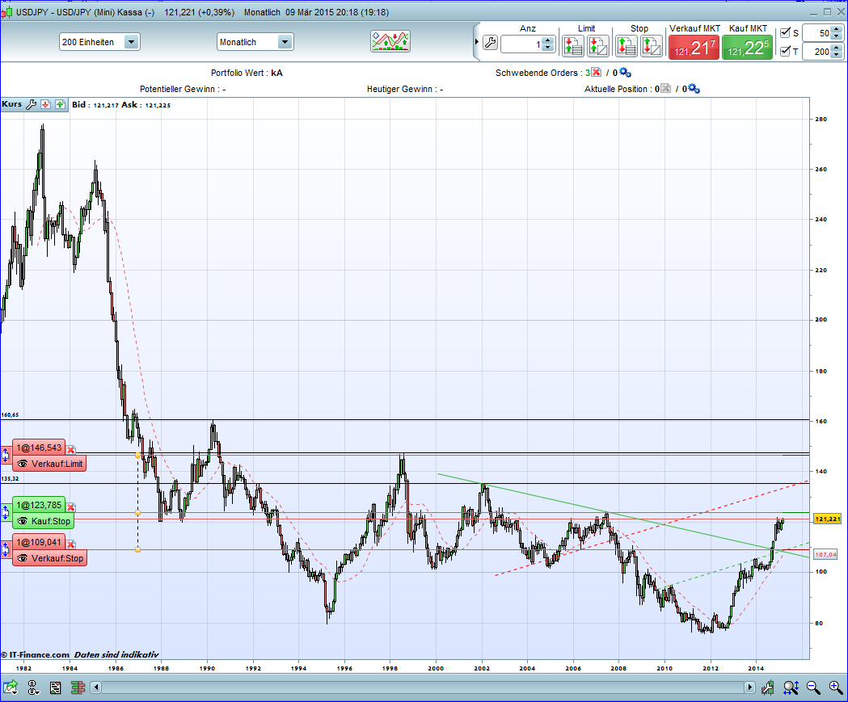Grab move handle of Verkauf:Stop order
The image size is (848, 702).
(x=6, y=549)
